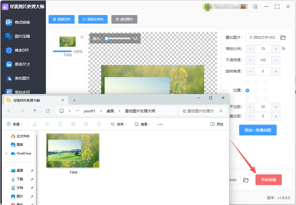This screenshot has width=296, height=205.
Task: Go up one folder level in Explorer
Action: (35, 111)
